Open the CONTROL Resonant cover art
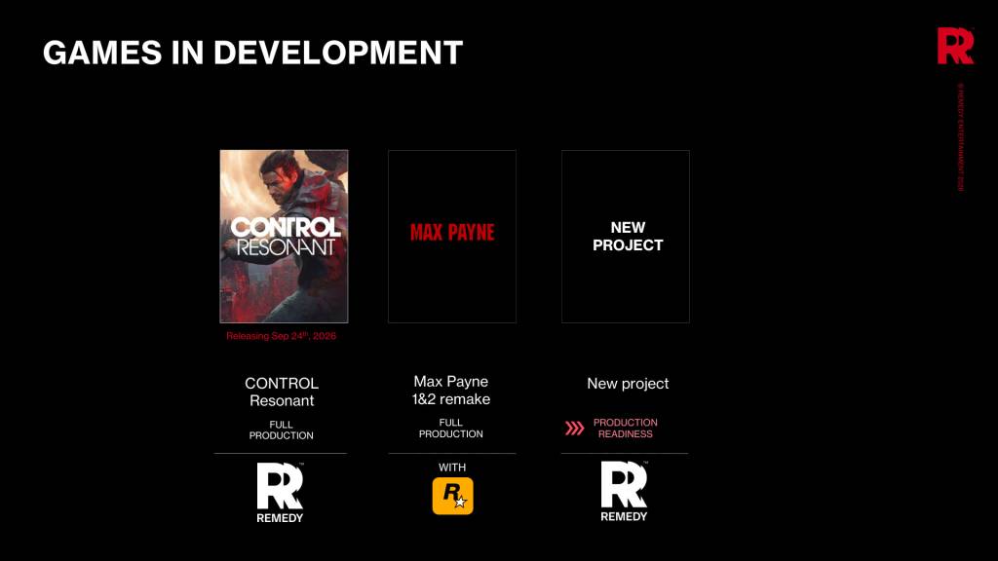Viewport: 998px width, 561px height. pos(284,237)
